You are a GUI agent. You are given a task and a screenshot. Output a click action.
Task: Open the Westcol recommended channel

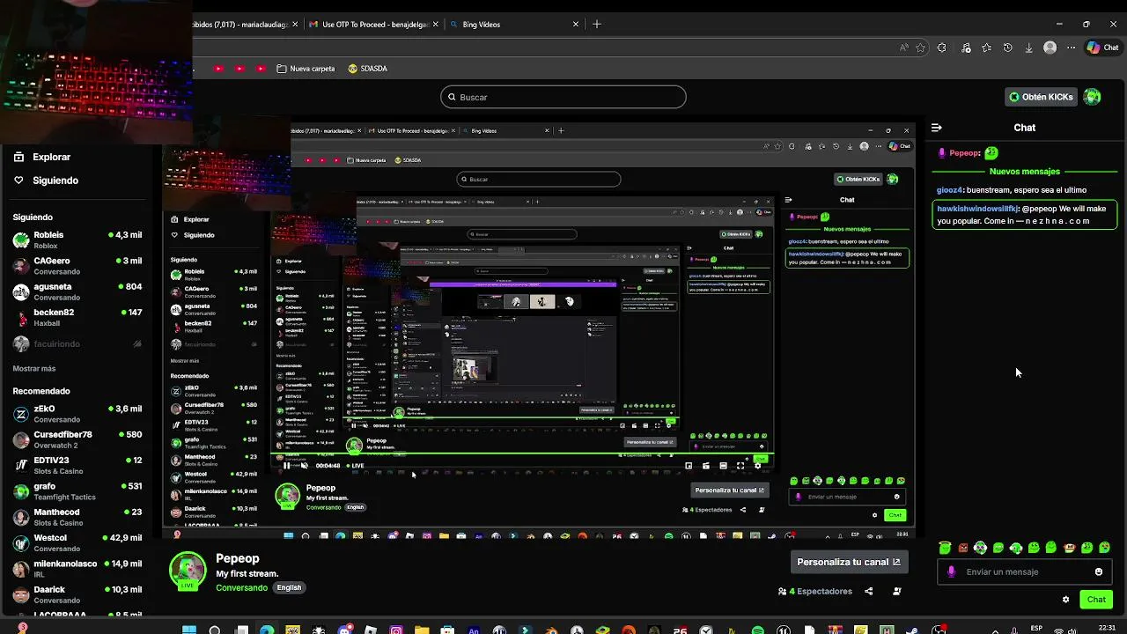(77, 542)
